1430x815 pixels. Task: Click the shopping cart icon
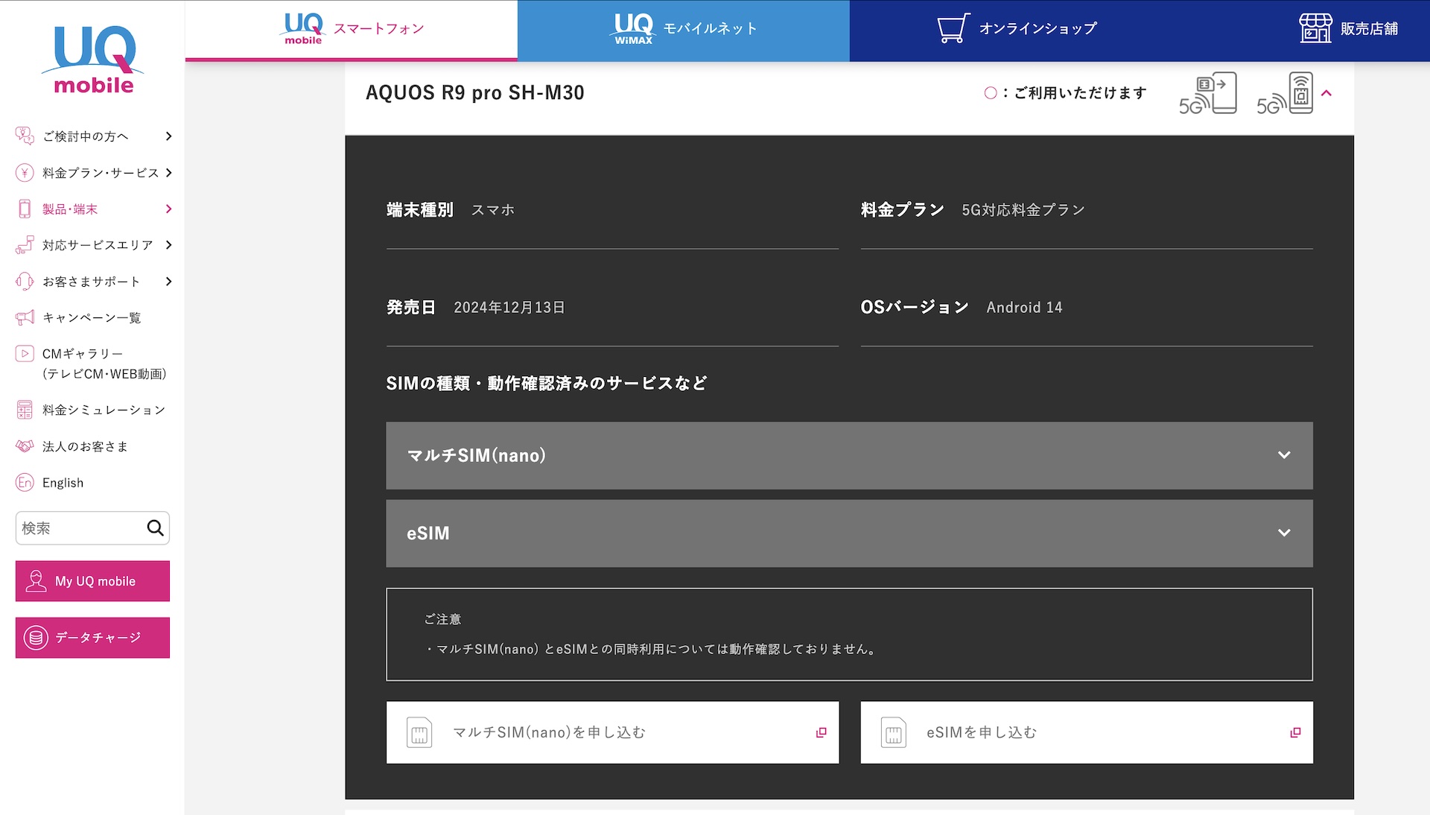point(953,28)
